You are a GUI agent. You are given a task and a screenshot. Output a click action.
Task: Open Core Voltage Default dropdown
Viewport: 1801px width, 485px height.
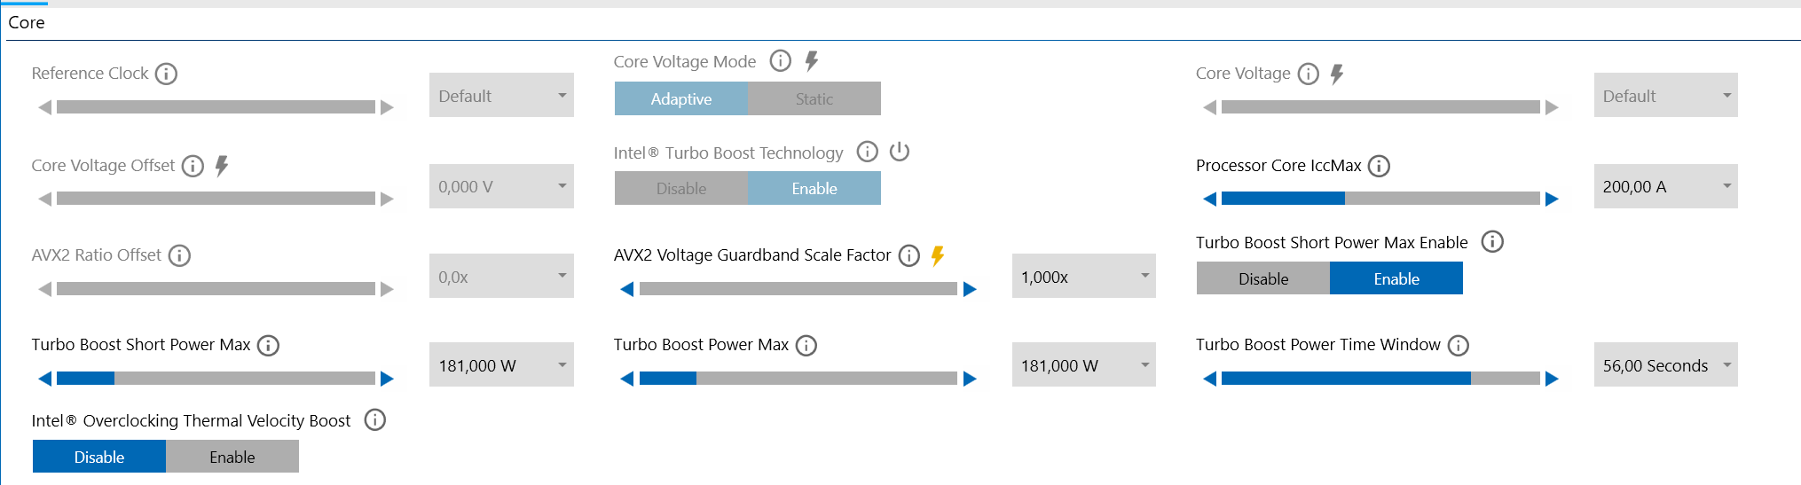point(1666,95)
